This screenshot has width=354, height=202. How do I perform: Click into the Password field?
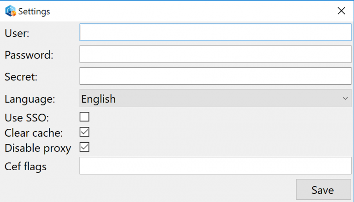(x=215, y=54)
